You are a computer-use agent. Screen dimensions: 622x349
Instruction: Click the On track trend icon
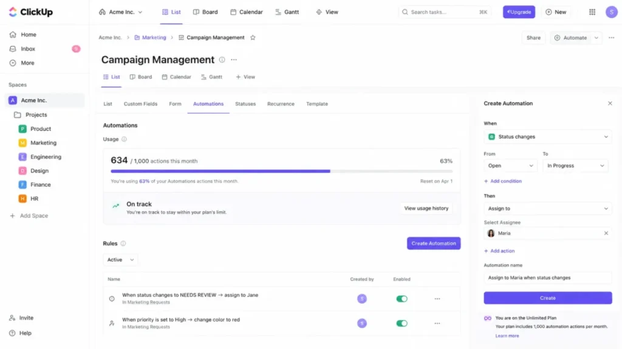click(116, 206)
